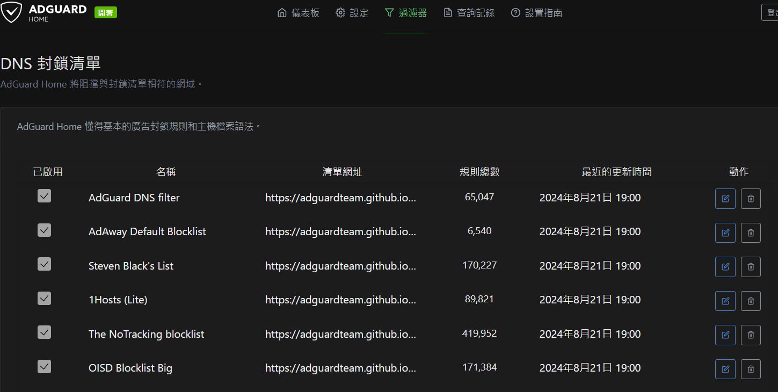Edit The NoTracking blocklist entry
778x392 pixels.
[725, 335]
